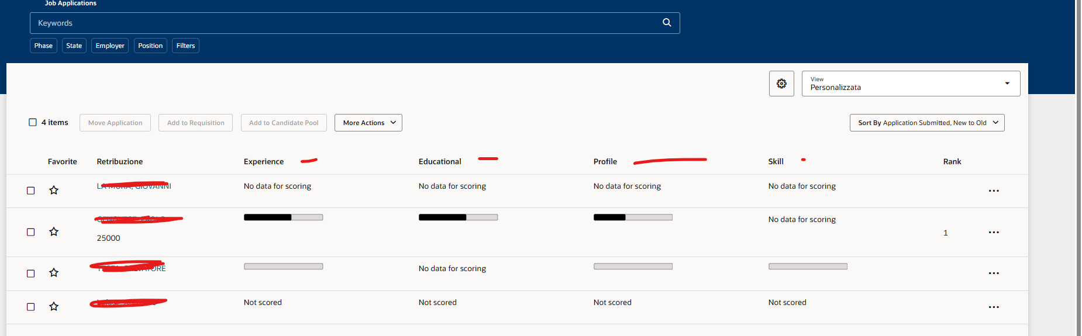Click Not scored under the Skill column
The height and width of the screenshot is (336, 1082).
[787, 302]
